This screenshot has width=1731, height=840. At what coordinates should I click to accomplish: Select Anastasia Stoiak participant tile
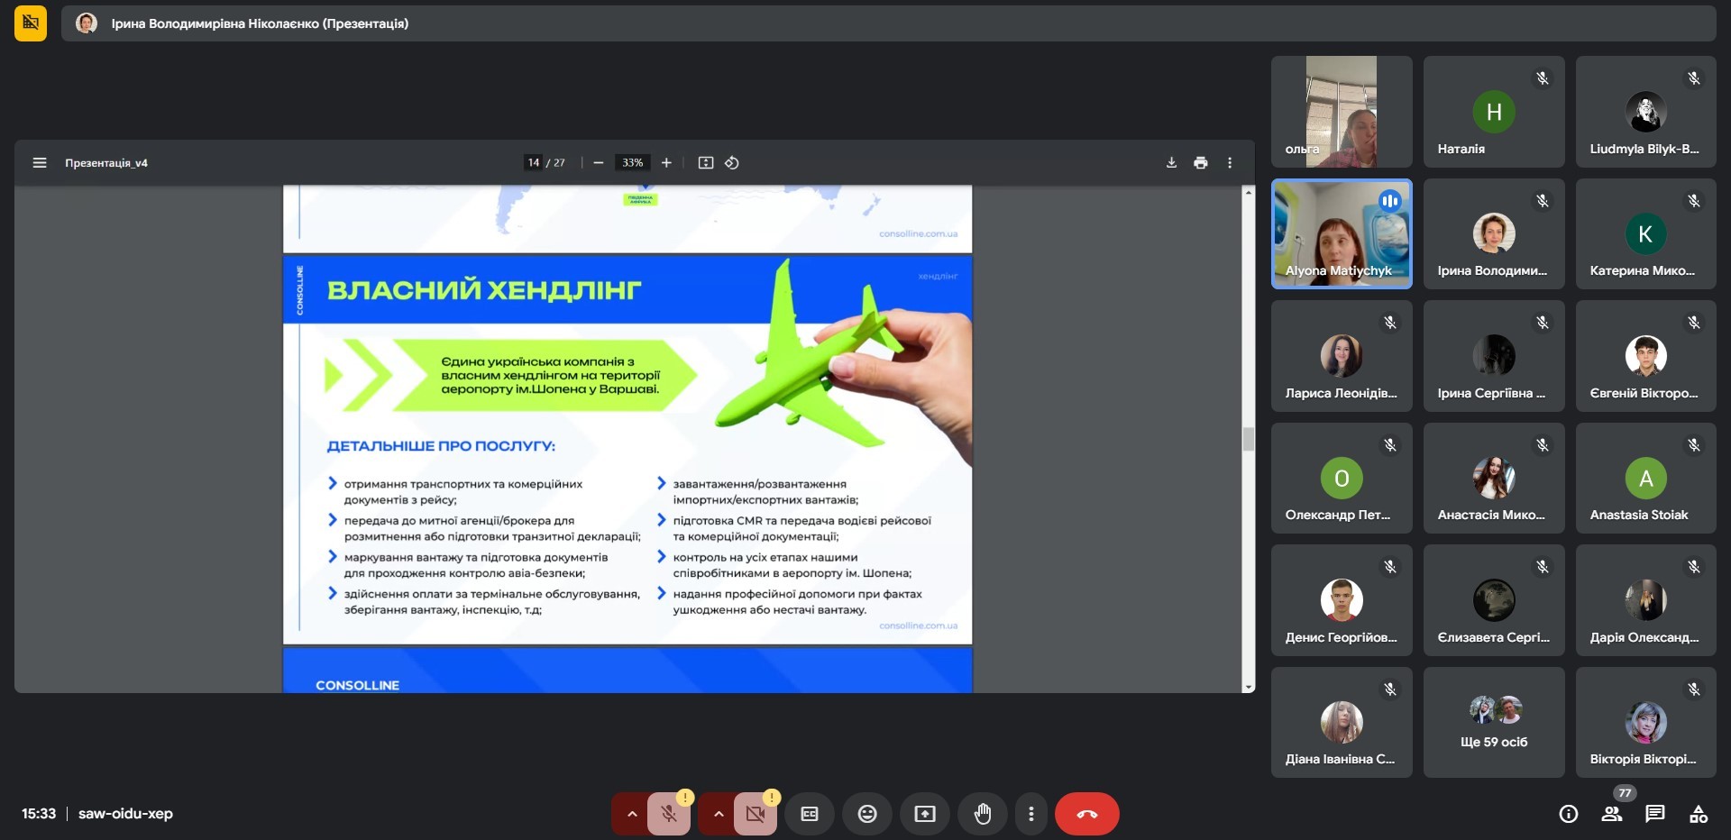1646,479
